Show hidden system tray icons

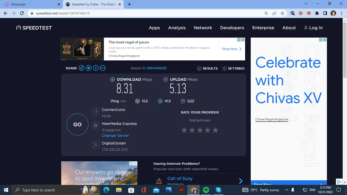(287, 190)
